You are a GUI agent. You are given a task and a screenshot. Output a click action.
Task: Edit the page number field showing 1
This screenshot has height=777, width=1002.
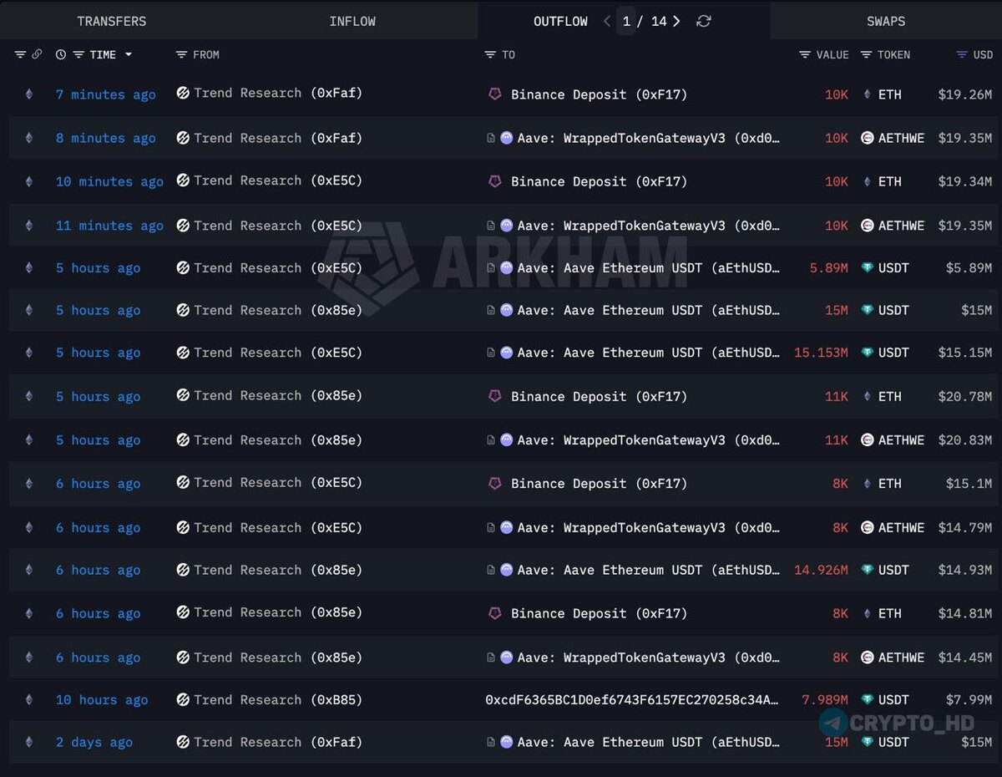(x=626, y=21)
